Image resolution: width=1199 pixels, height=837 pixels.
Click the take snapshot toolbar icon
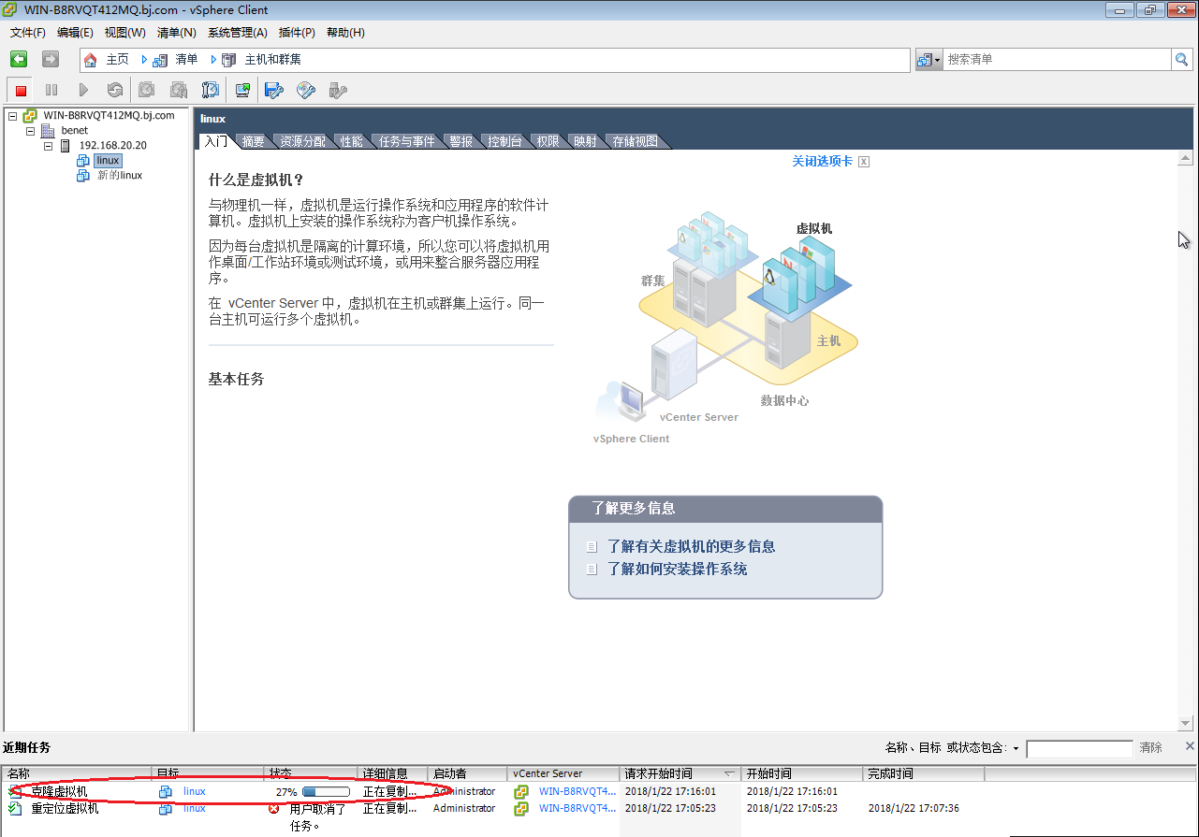(147, 90)
